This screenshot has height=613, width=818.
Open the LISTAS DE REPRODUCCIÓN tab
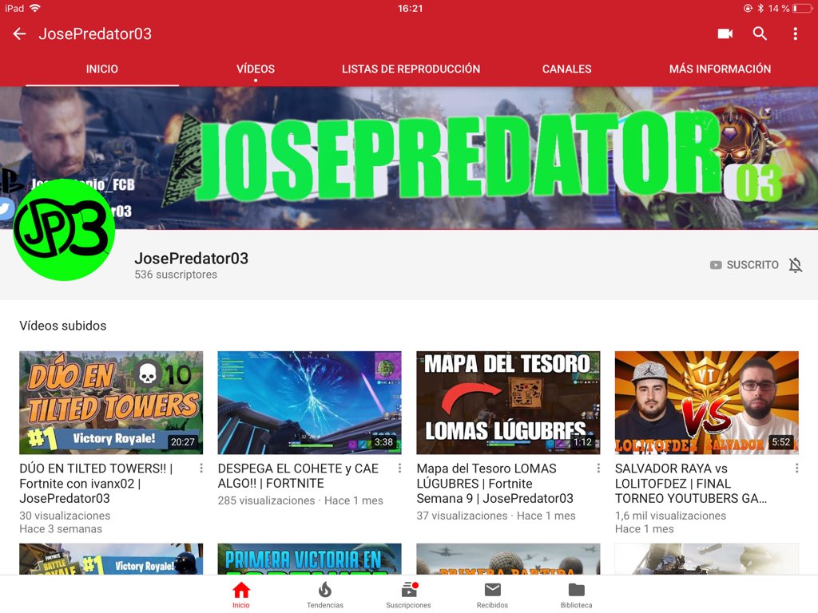[411, 69]
